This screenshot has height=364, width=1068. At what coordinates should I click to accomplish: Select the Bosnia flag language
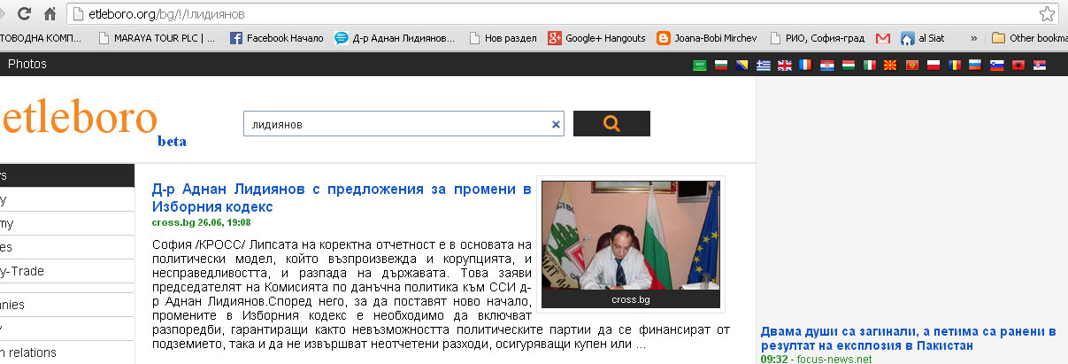point(741,65)
